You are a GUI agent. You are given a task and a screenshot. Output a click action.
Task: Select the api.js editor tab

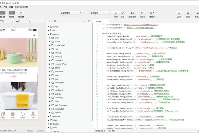[98, 21]
